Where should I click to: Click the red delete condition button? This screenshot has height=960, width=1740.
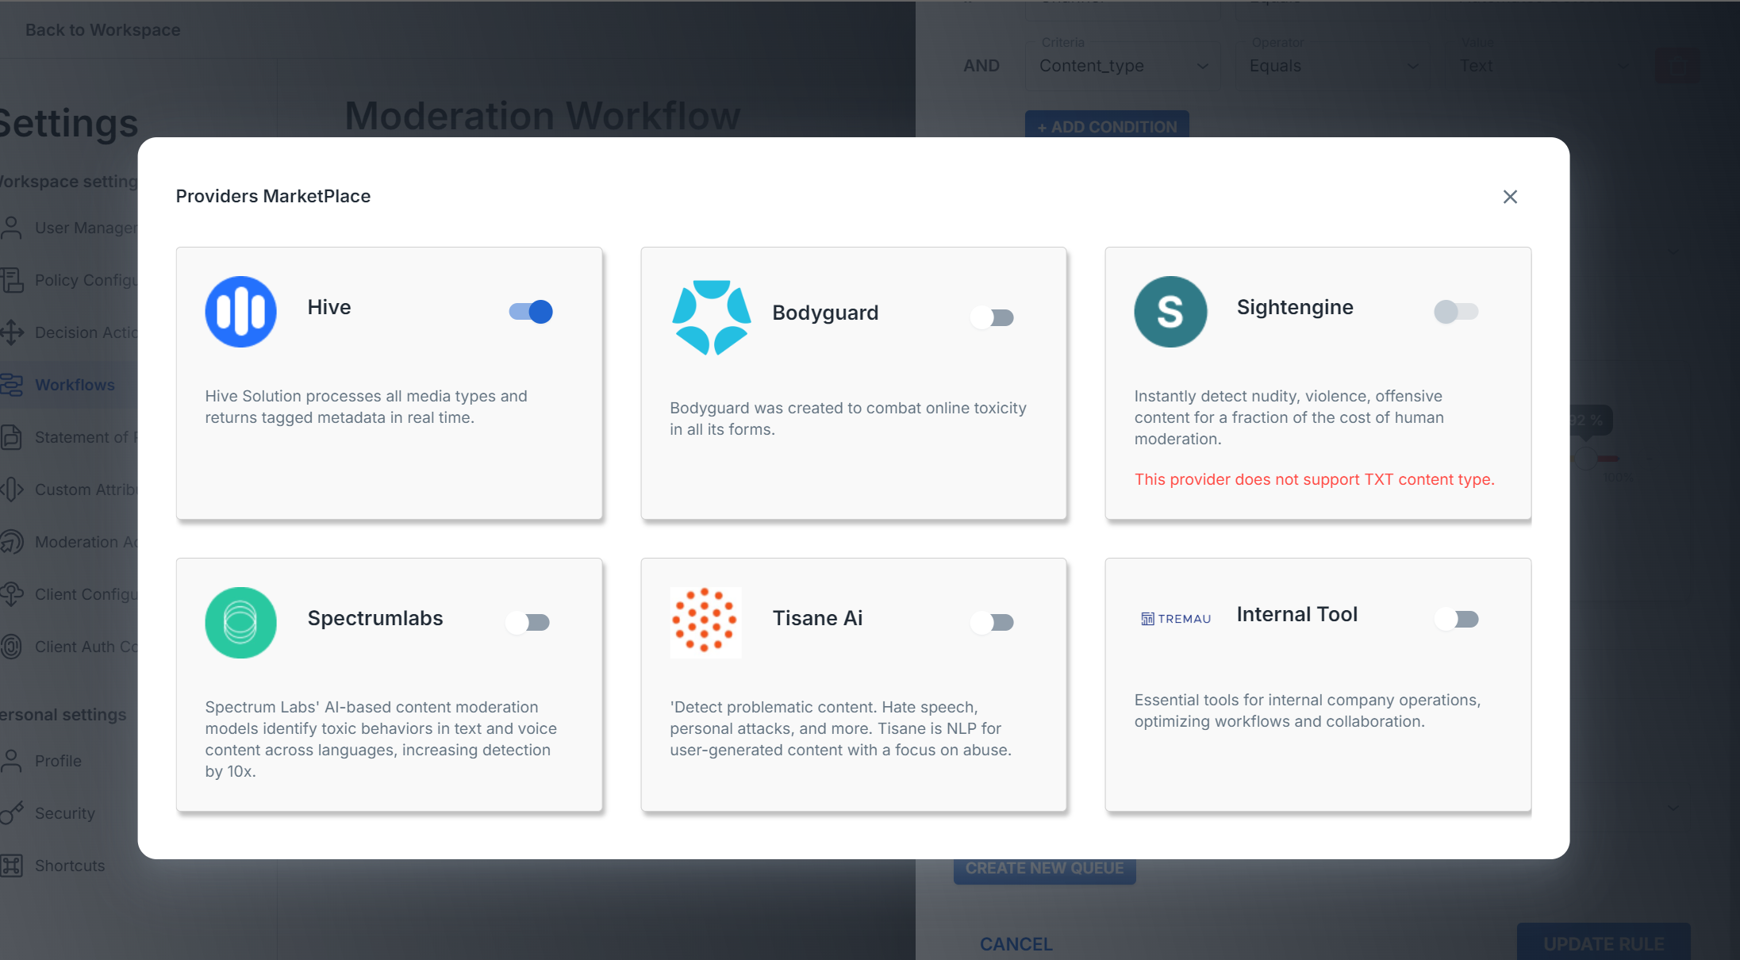(1677, 66)
